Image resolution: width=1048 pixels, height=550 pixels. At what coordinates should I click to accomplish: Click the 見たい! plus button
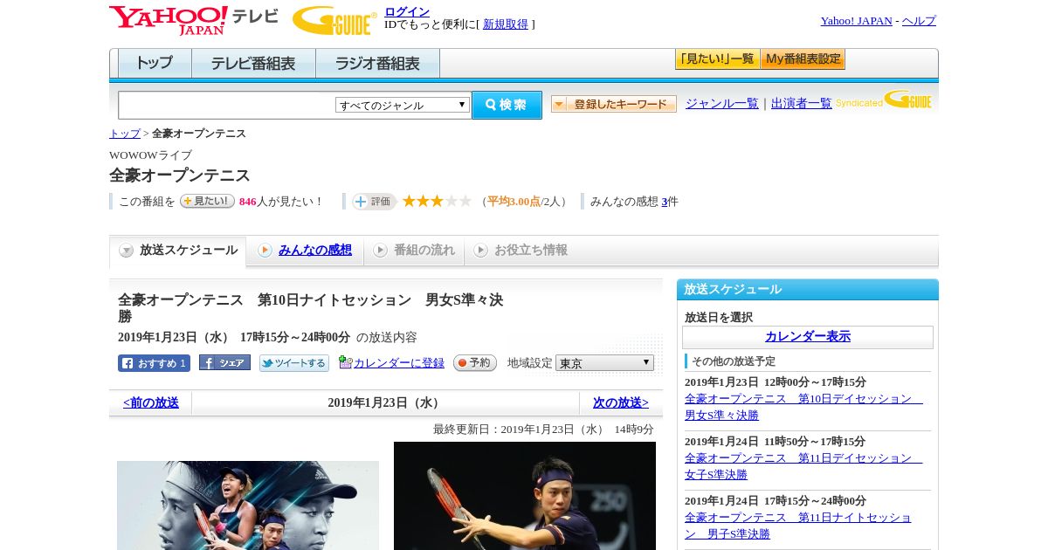[207, 201]
